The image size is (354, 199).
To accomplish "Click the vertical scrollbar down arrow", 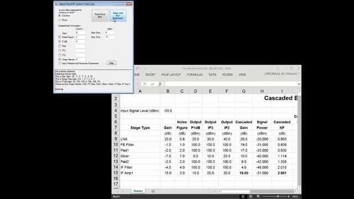I will [299, 187].
